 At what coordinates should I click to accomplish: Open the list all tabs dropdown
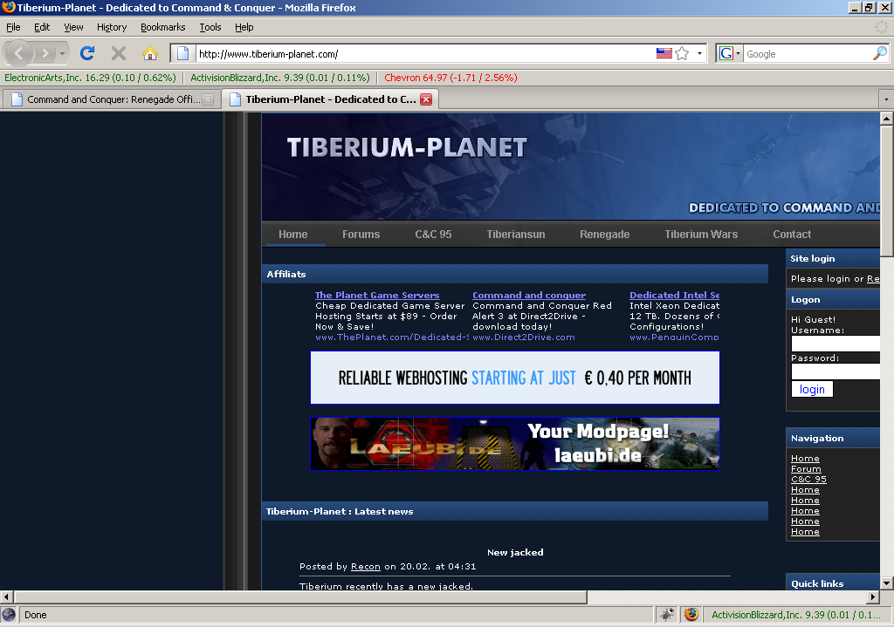885,99
